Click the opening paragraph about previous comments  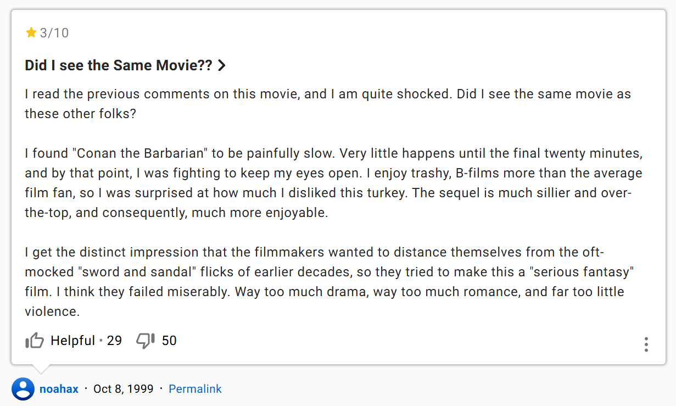pos(328,104)
